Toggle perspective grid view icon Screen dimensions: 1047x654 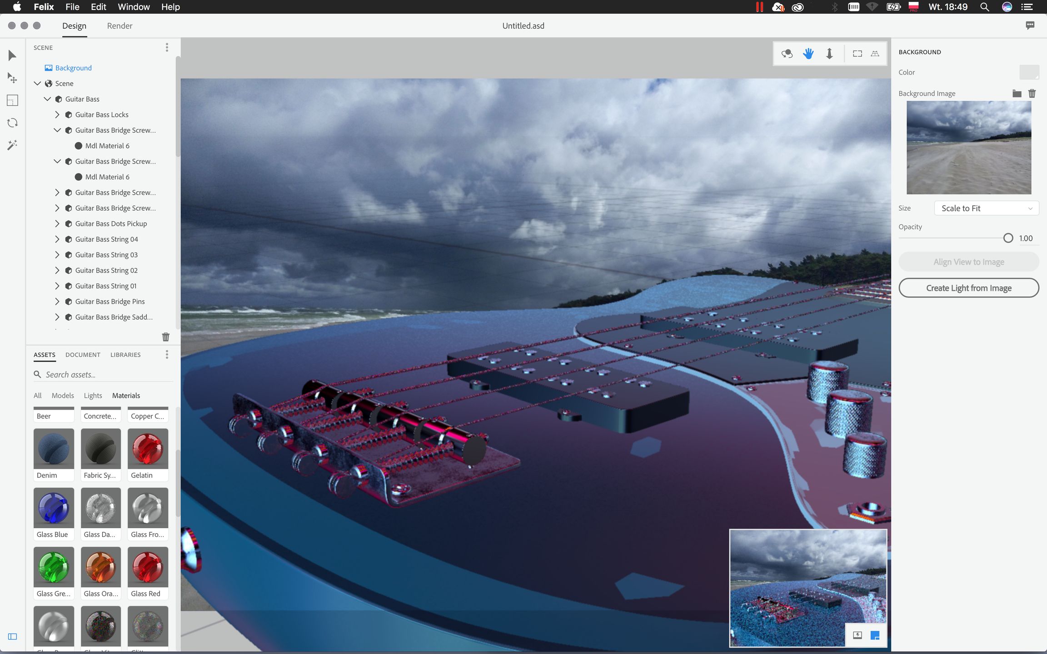(875, 54)
